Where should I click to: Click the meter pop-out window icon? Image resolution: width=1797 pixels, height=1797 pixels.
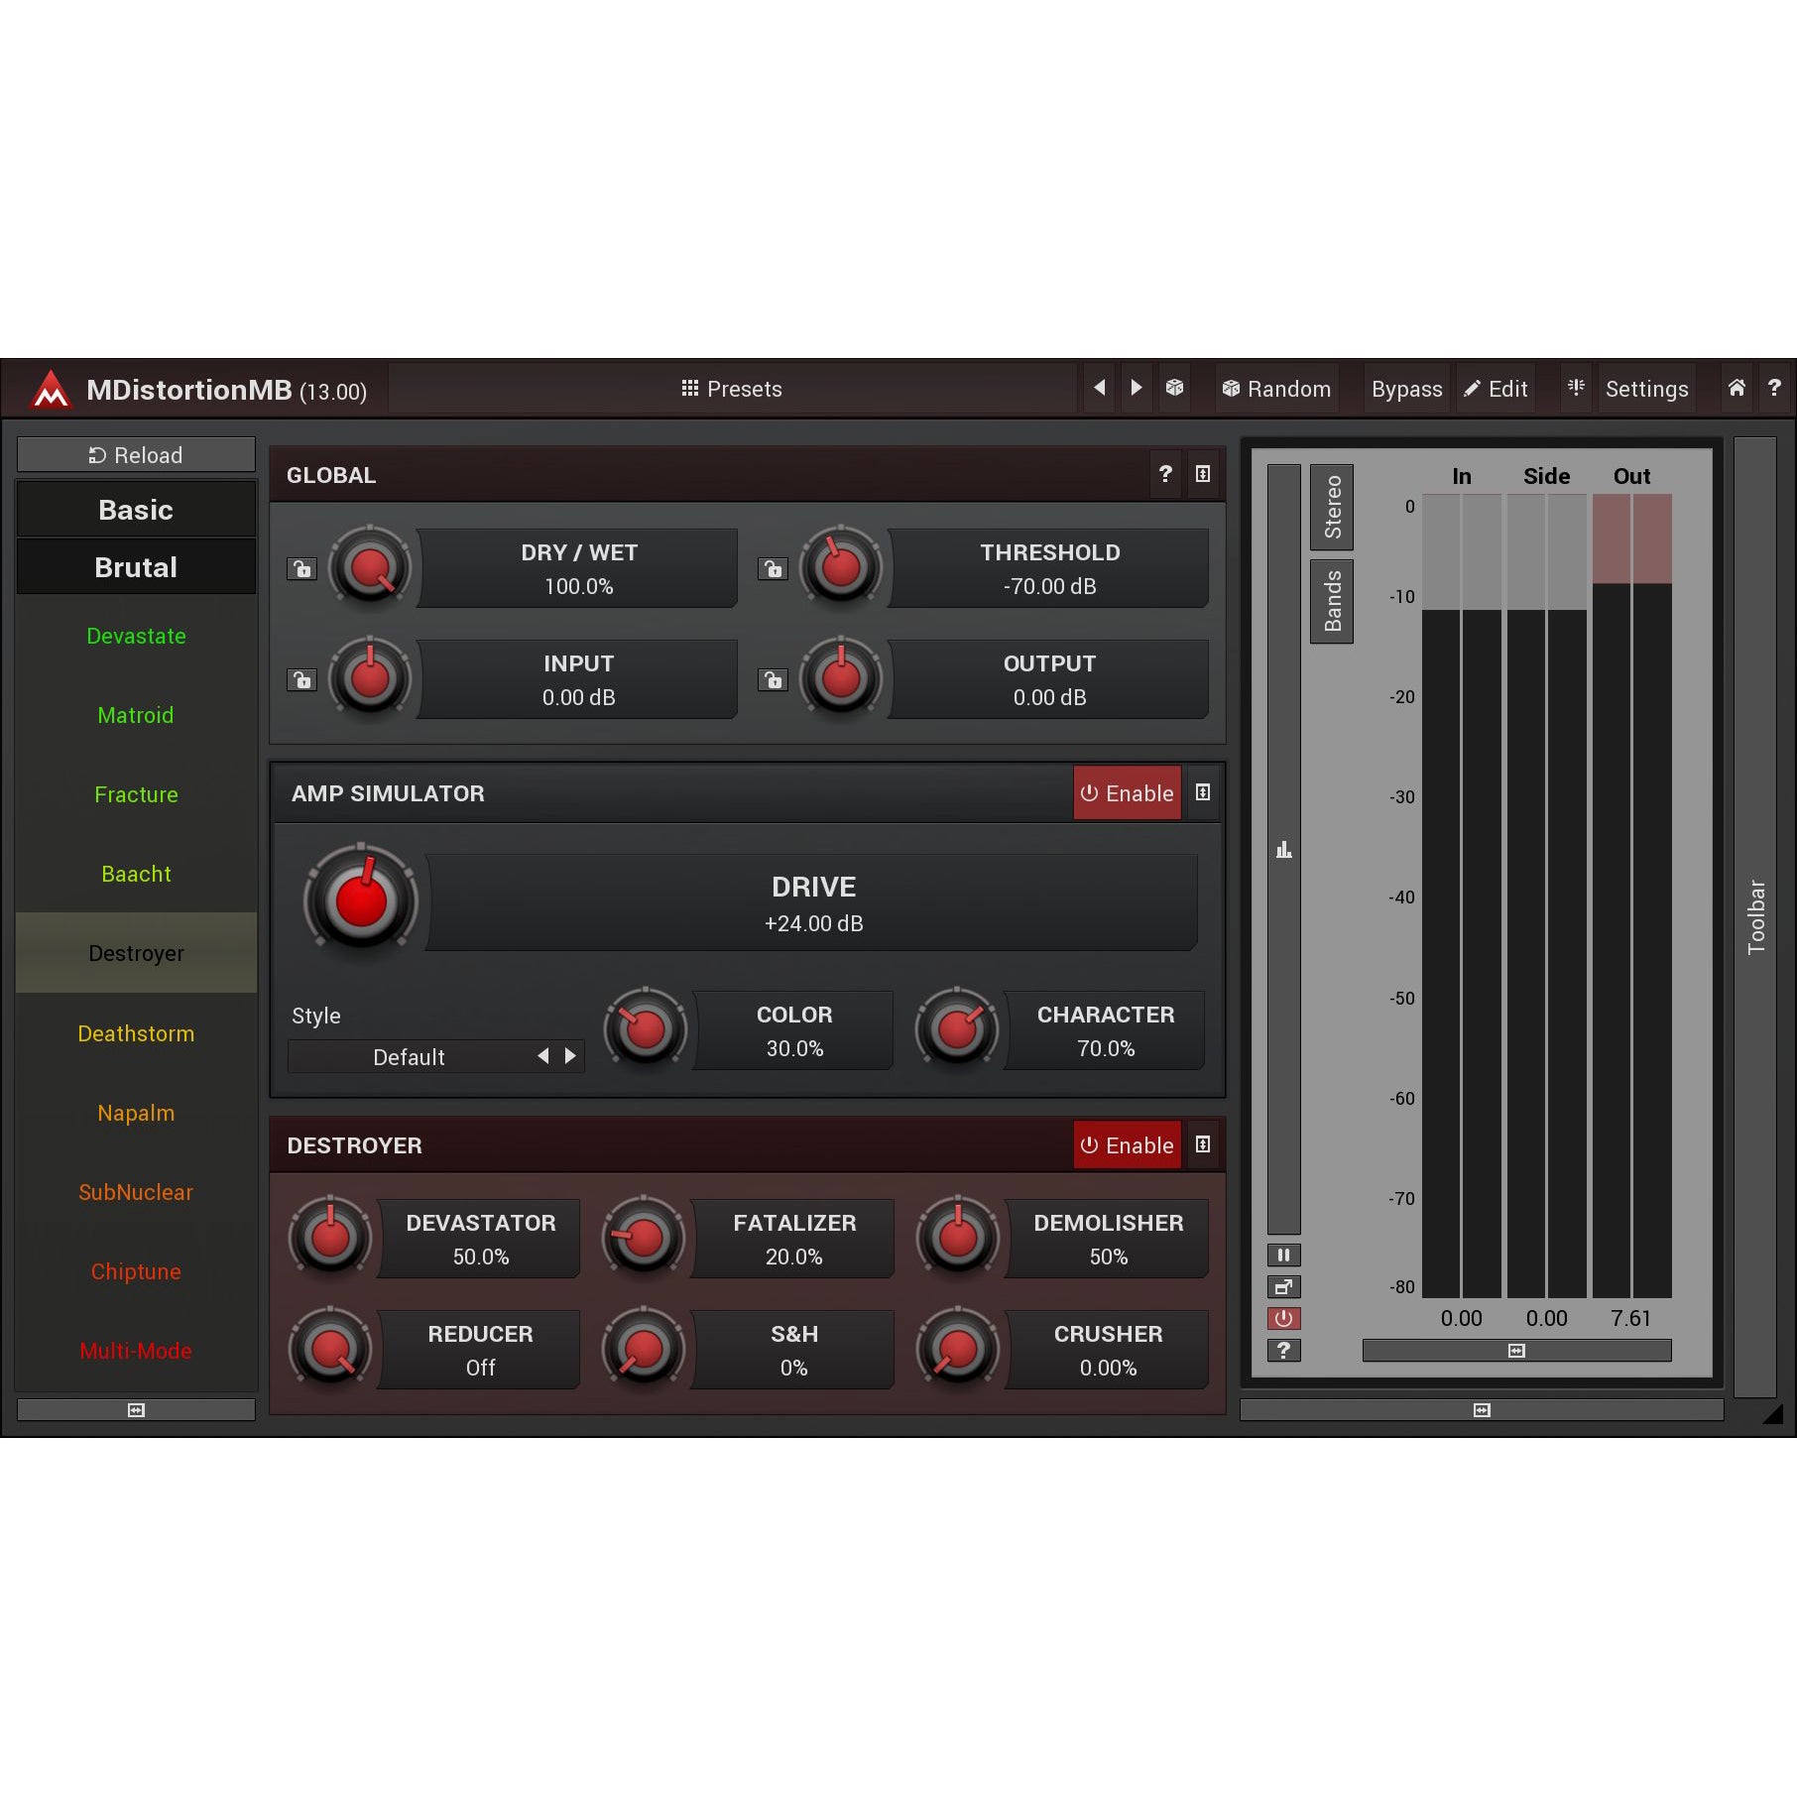point(1283,1287)
